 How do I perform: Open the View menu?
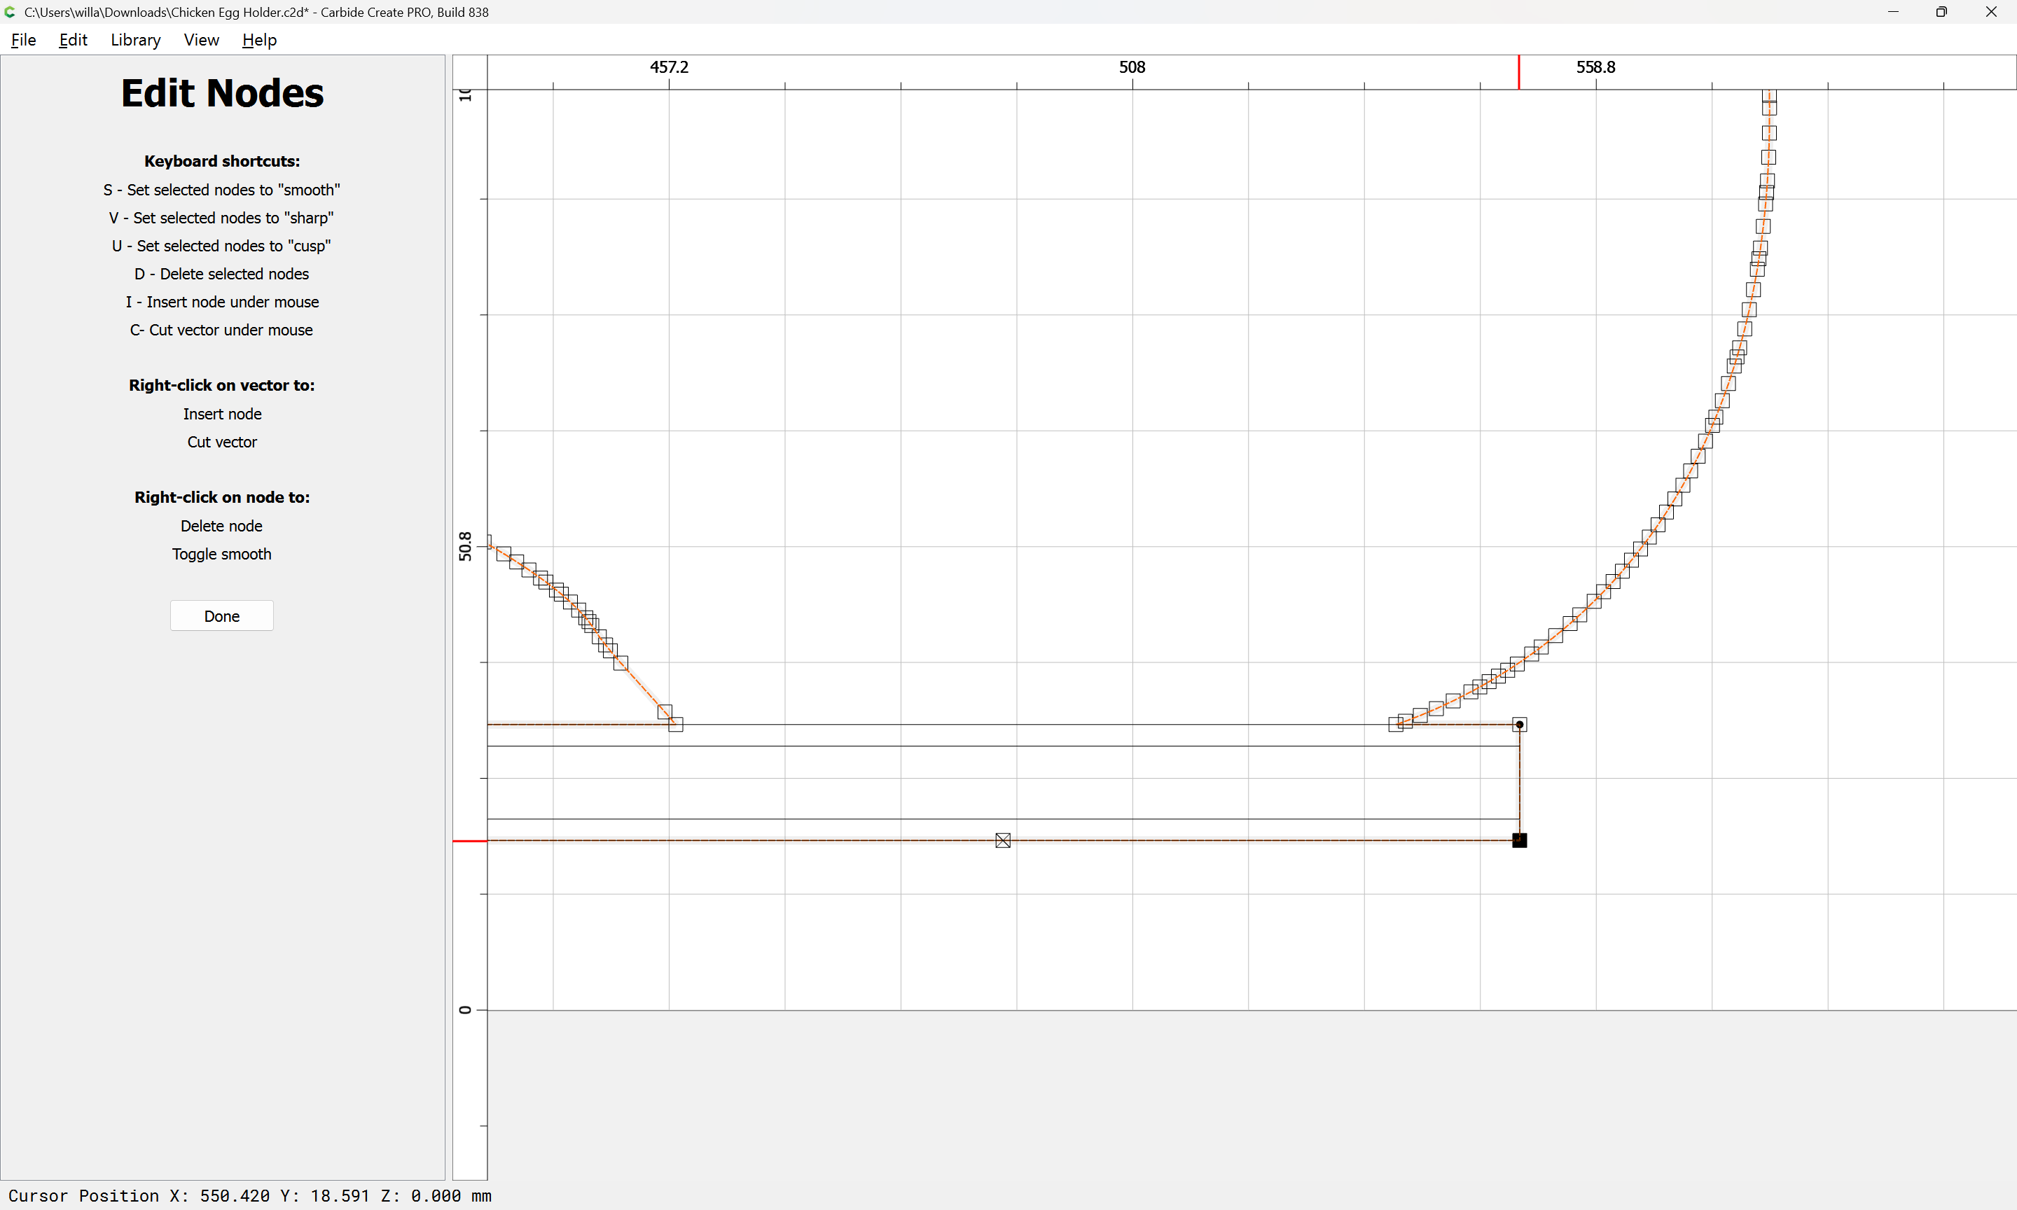200,40
